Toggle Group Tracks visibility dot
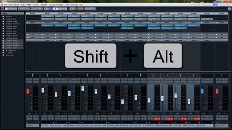Viewport: 232px width, 130px height. [x=3, y=50]
